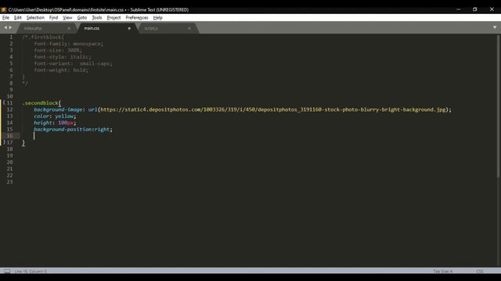Go to next tab with right arrow

(10, 28)
